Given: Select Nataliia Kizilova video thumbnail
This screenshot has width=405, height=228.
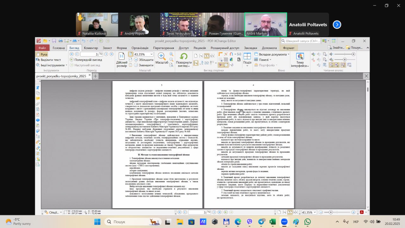Looking at the screenshot, I should [x=97, y=25].
